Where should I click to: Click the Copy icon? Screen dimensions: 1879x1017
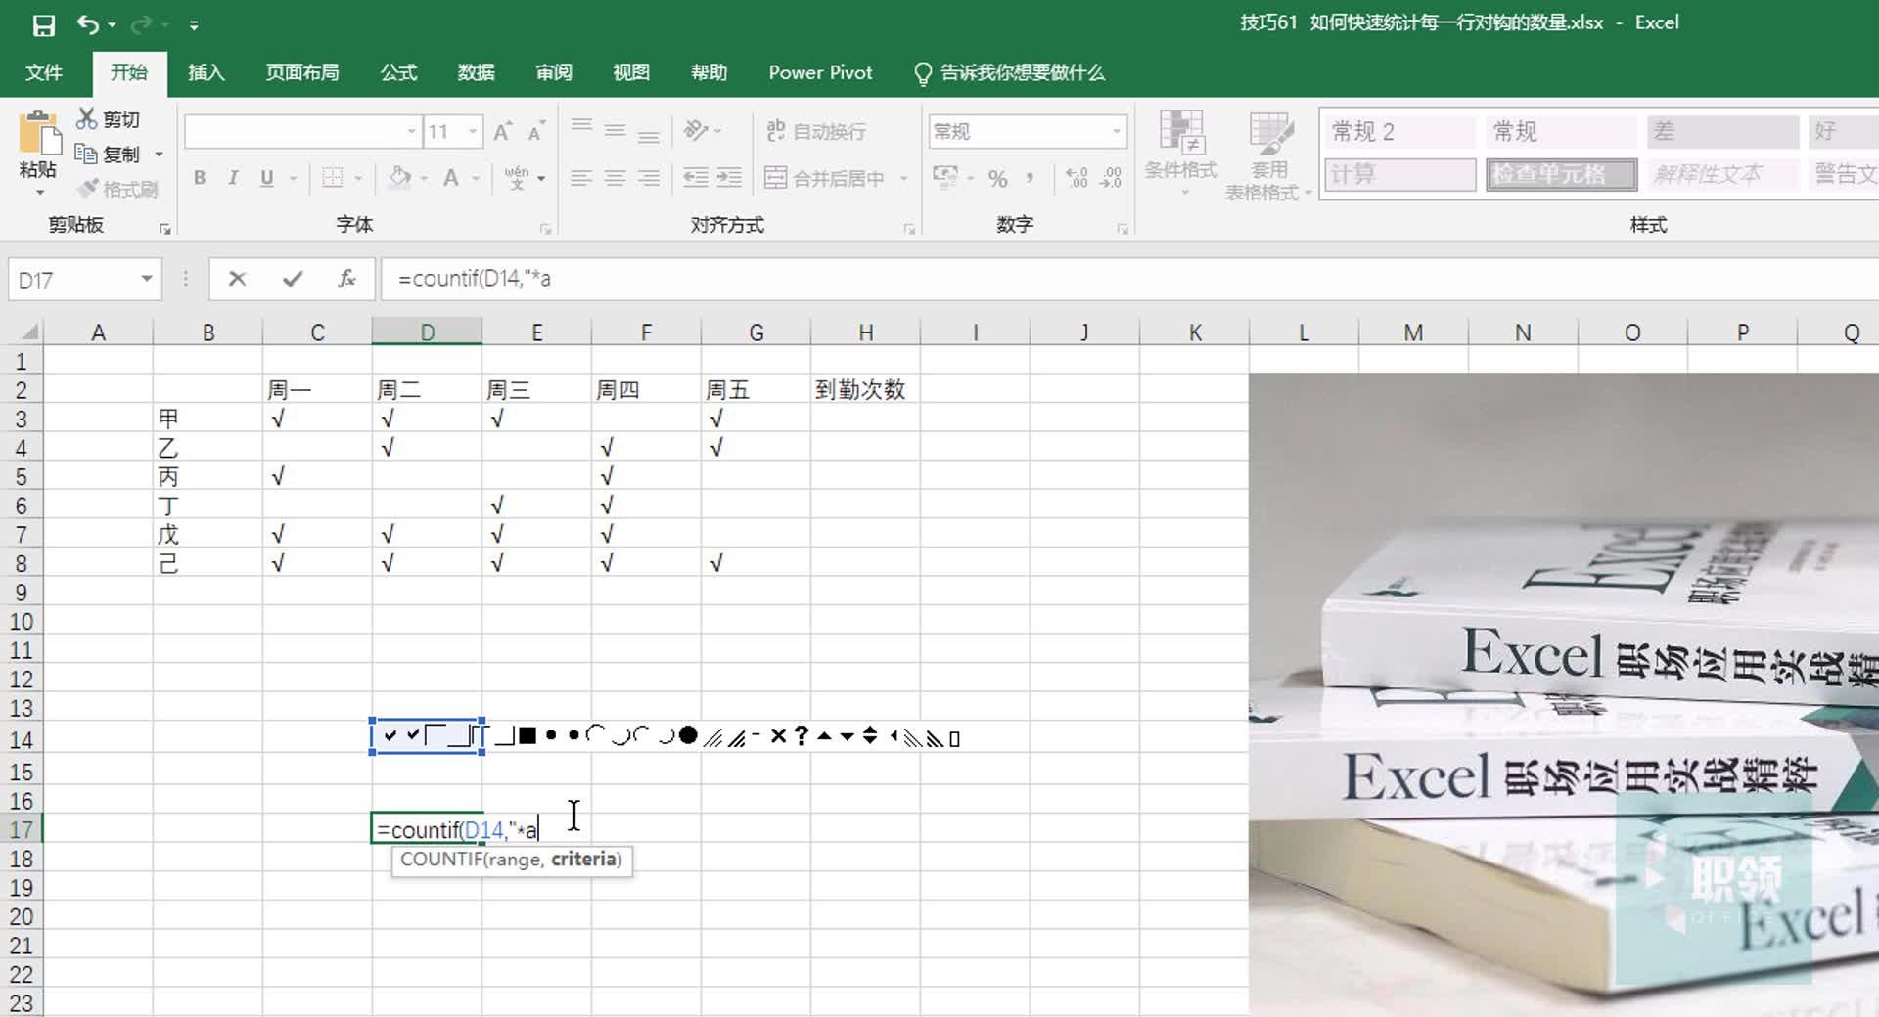(x=86, y=154)
